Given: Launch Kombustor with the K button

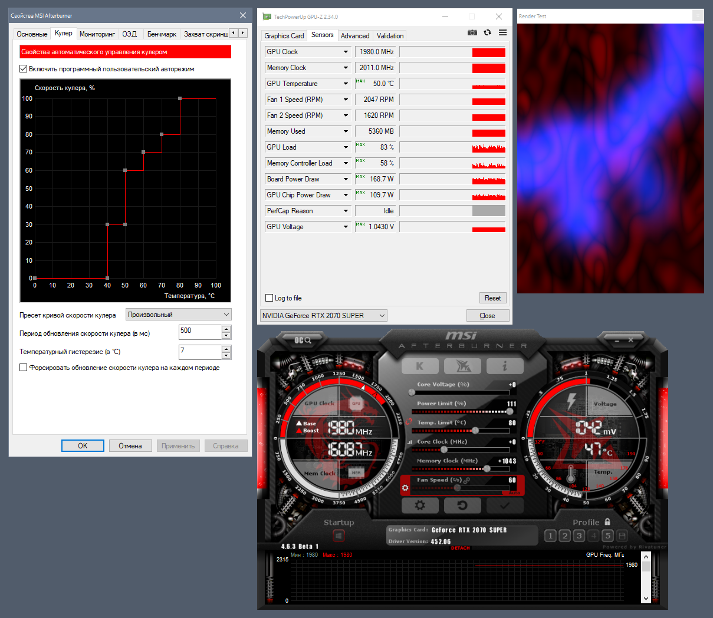Looking at the screenshot, I should coord(420,366).
